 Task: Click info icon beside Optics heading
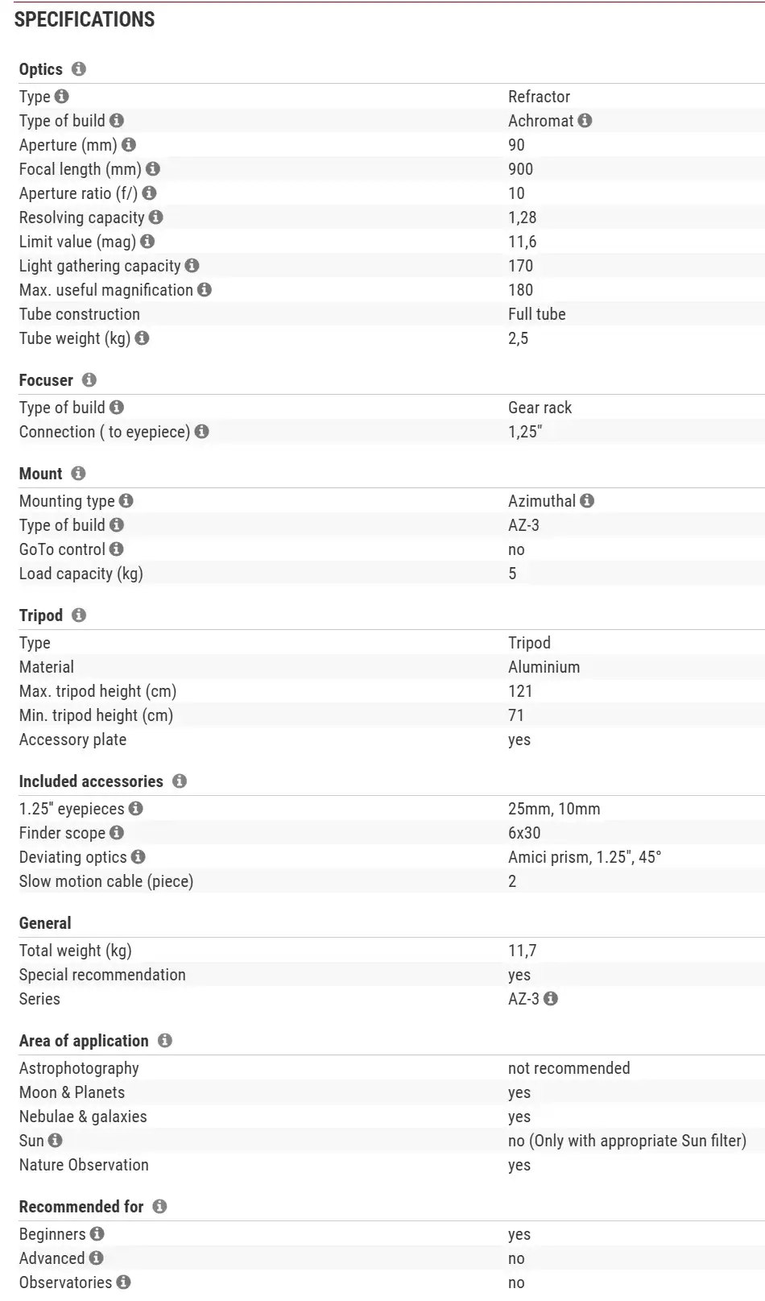78,69
